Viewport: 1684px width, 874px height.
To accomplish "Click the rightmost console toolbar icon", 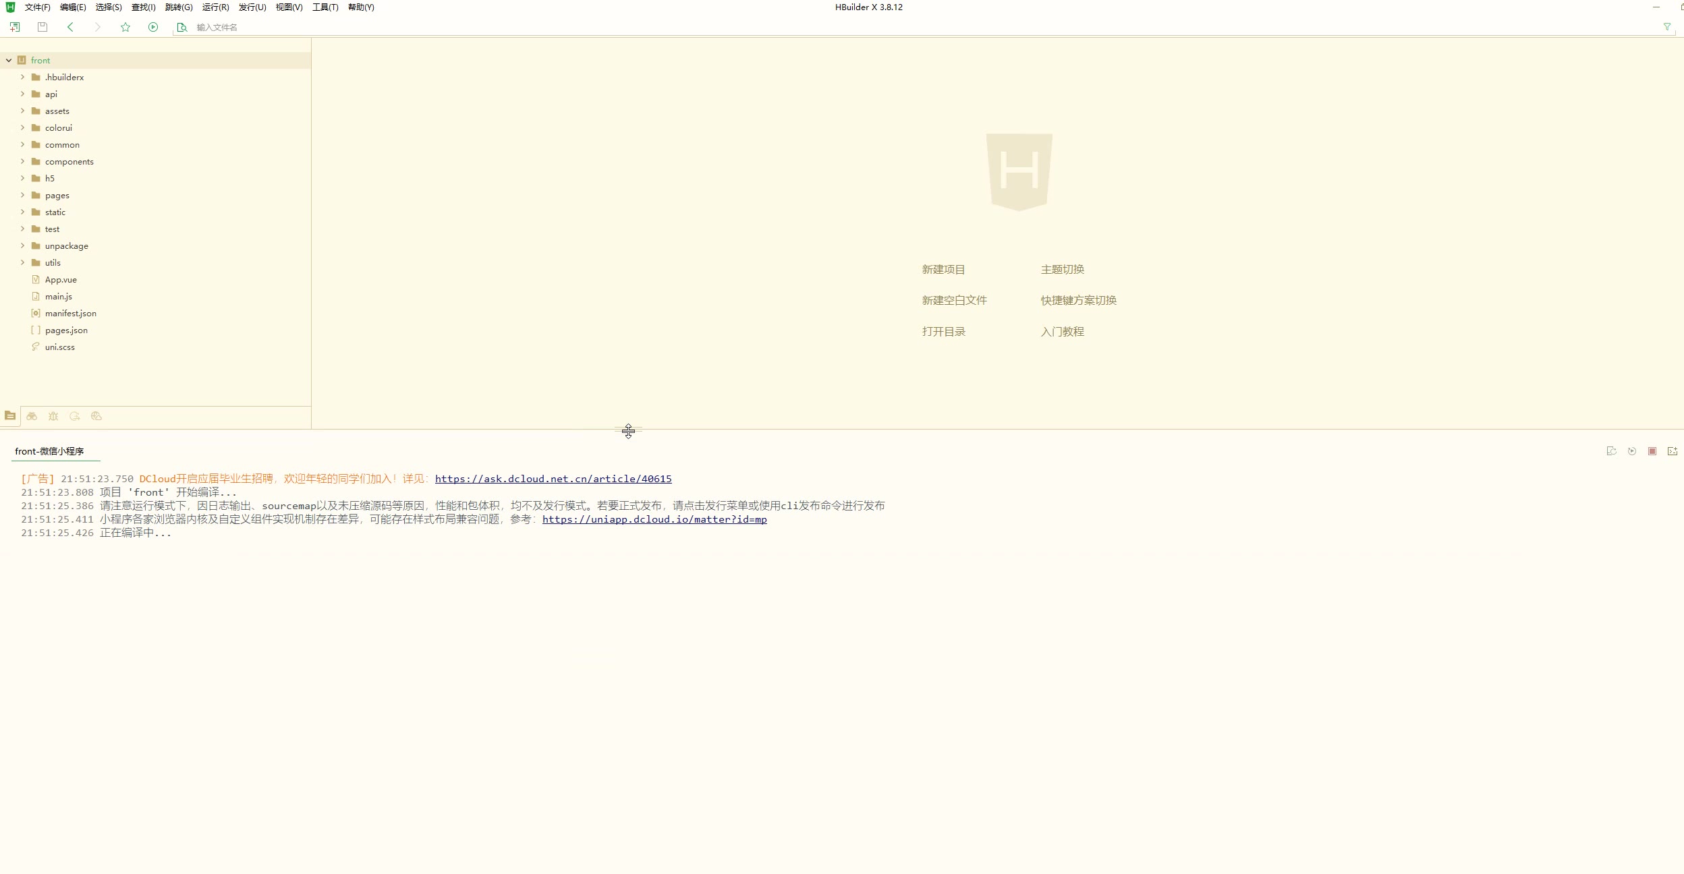I will pyautogui.click(x=1673, y=451).
